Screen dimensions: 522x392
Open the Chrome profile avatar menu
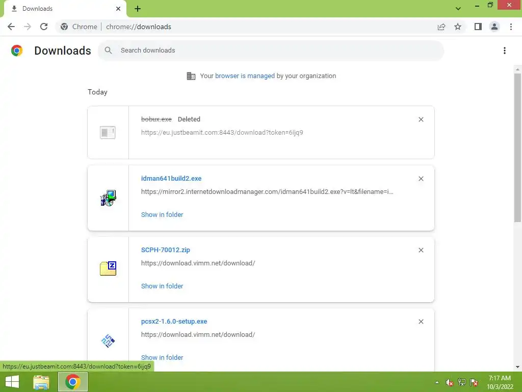point(494,27)
